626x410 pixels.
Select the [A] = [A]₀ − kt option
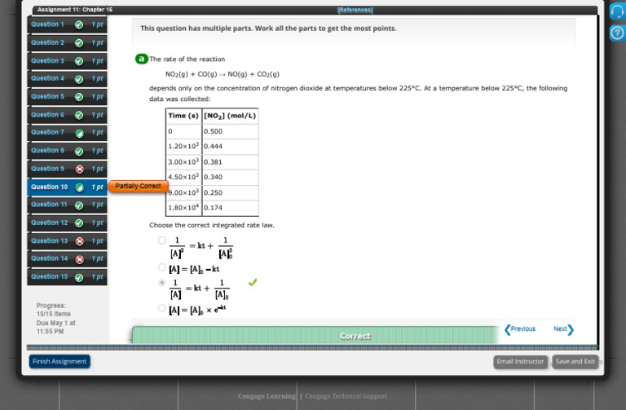point(161,267)
